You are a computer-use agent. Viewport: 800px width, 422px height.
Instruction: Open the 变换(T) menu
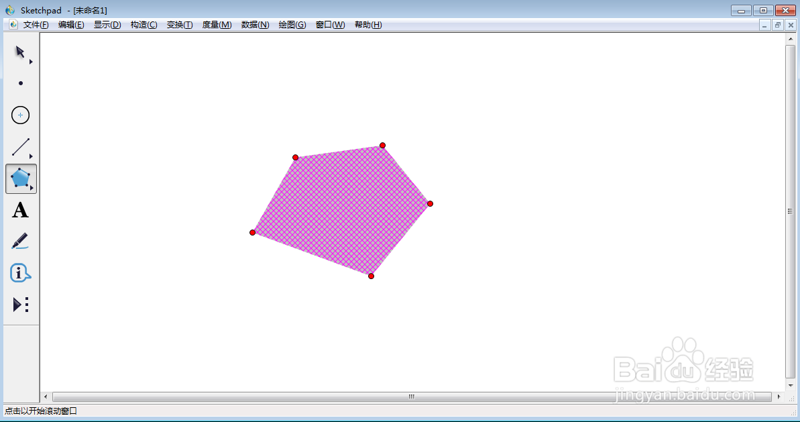[180, 25]
